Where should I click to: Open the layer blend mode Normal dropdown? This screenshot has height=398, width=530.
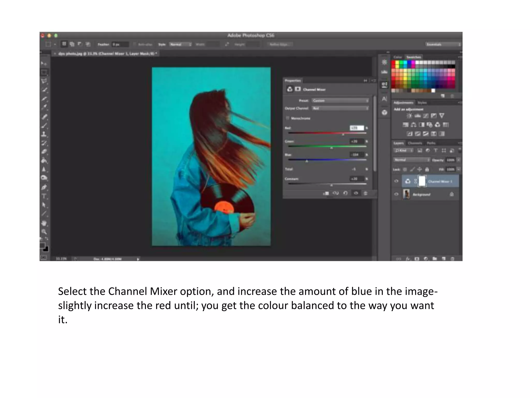click(x=411, y=160)
